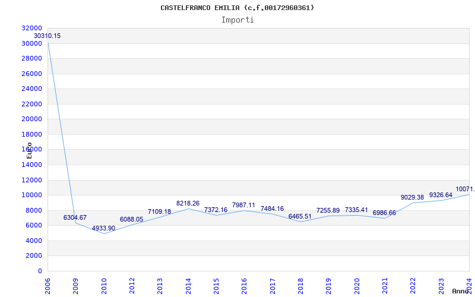
Task: Click data label 6304.67
Action: coord(75,217)
